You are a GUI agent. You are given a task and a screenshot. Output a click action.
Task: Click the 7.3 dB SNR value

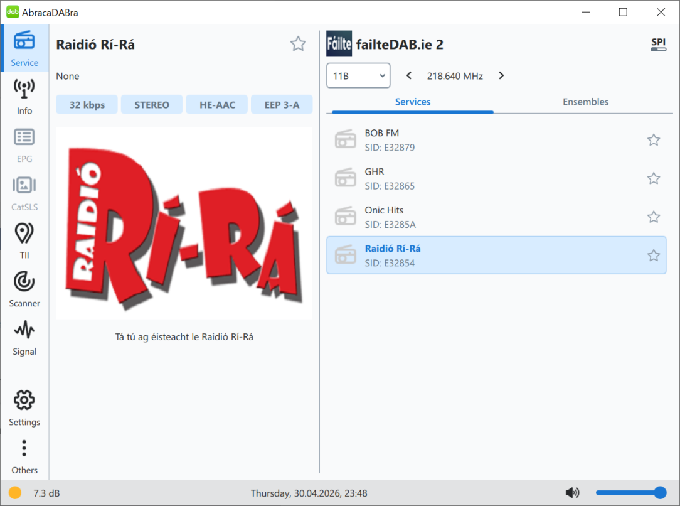click(x=46, y=493)
